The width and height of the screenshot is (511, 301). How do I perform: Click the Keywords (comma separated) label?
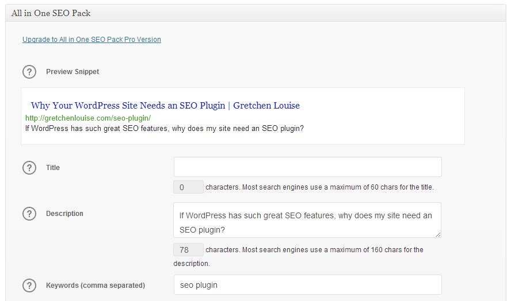point(96,285)
